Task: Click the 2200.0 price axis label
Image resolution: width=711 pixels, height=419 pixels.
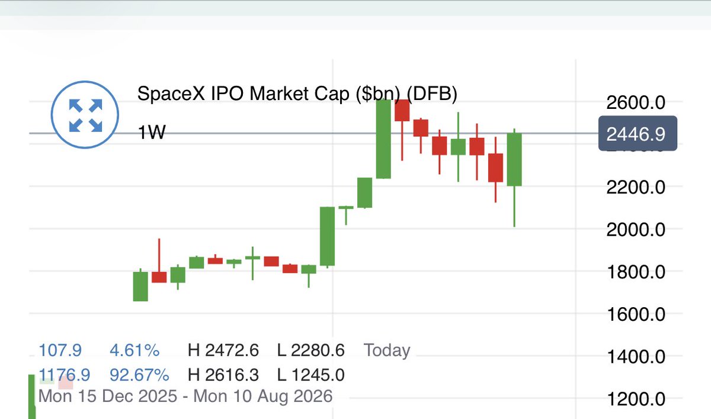Action: 635,188
